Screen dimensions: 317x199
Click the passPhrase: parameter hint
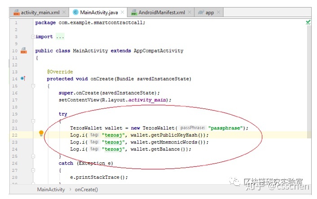coord(193,128)
